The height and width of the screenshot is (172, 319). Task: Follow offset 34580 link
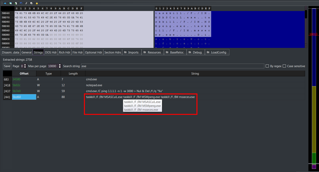tap(17, 79)
